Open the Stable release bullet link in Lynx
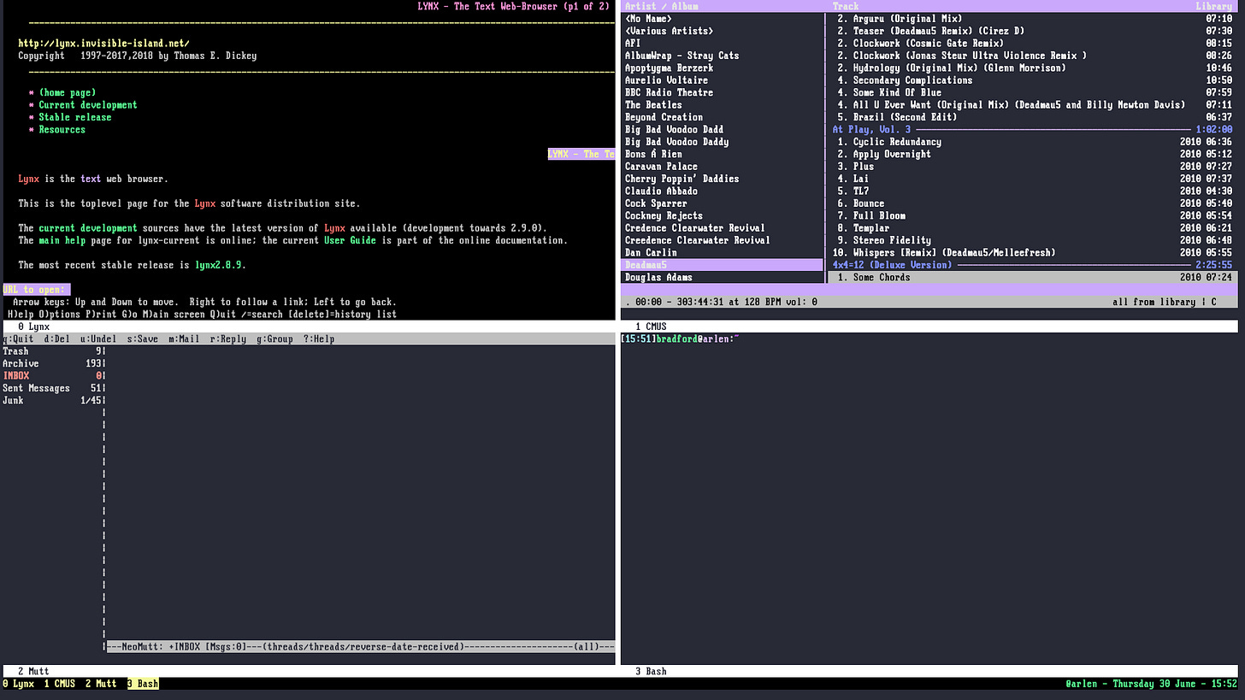 point(75,117)
